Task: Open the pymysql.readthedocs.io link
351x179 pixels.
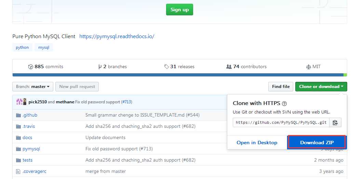Action: point(117,36)
